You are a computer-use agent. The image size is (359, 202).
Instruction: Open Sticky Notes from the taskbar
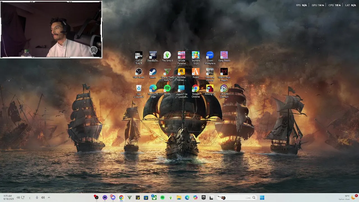[x=138, y=198]
